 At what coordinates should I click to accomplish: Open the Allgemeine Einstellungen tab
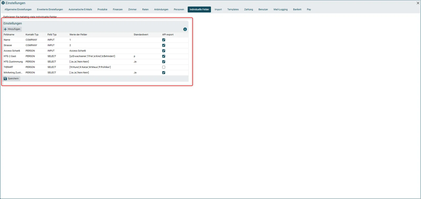pyautogui.click(x=18, y=9)
